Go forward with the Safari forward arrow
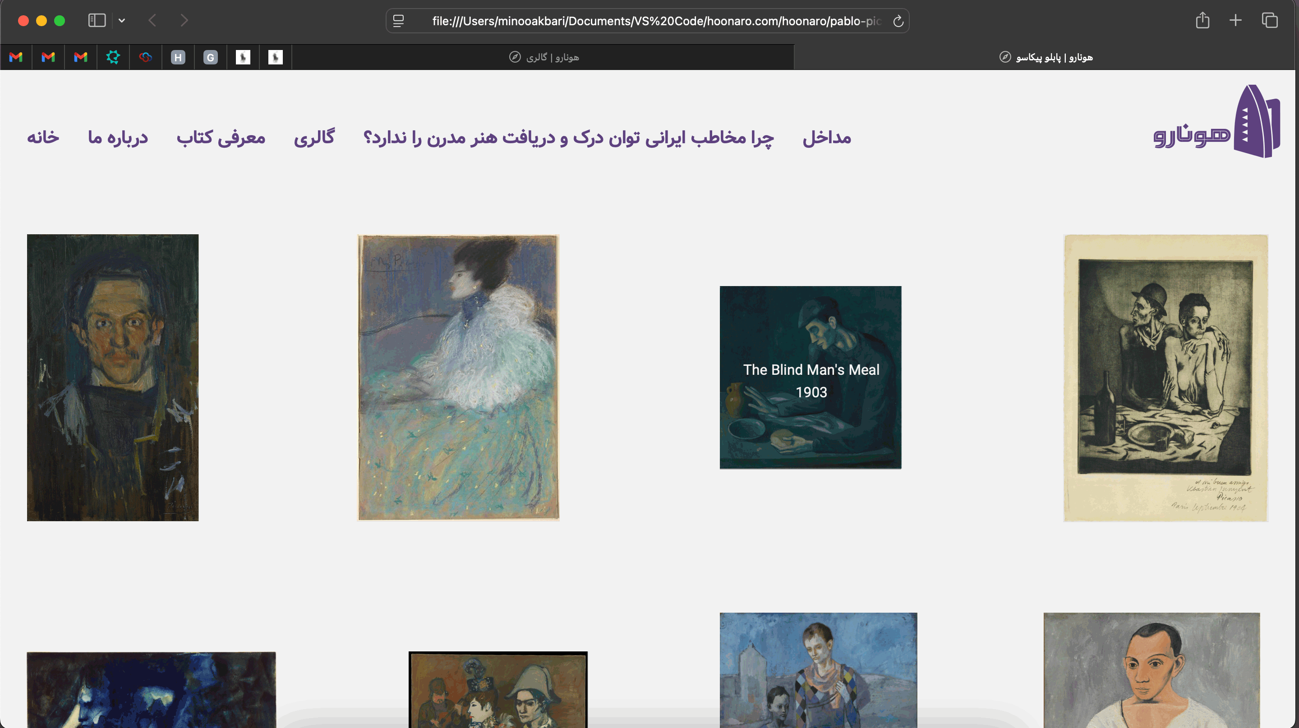Screen dimensions: 1299x728 pyautogui.click(x=184, y=21)
